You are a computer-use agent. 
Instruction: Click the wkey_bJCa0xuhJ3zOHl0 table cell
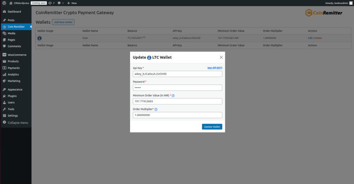coord(186,38)
